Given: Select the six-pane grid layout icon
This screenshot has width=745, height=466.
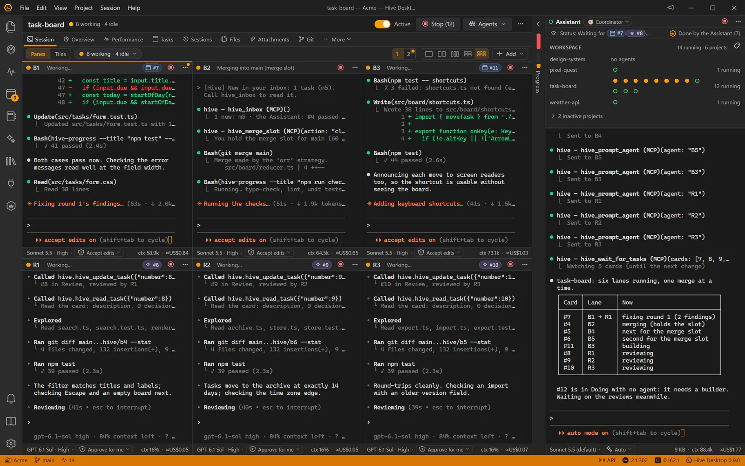Looking at the screenshot, I should coord(481,54).
